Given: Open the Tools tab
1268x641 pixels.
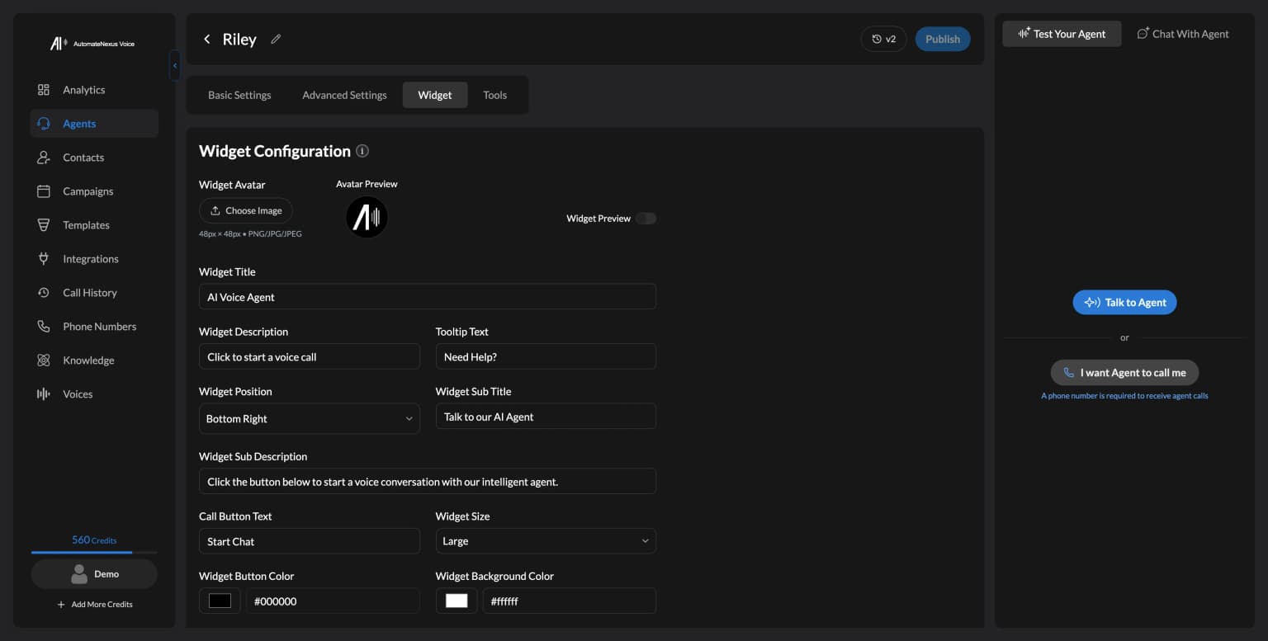Looking at the screenshot, I should (494, 95).
